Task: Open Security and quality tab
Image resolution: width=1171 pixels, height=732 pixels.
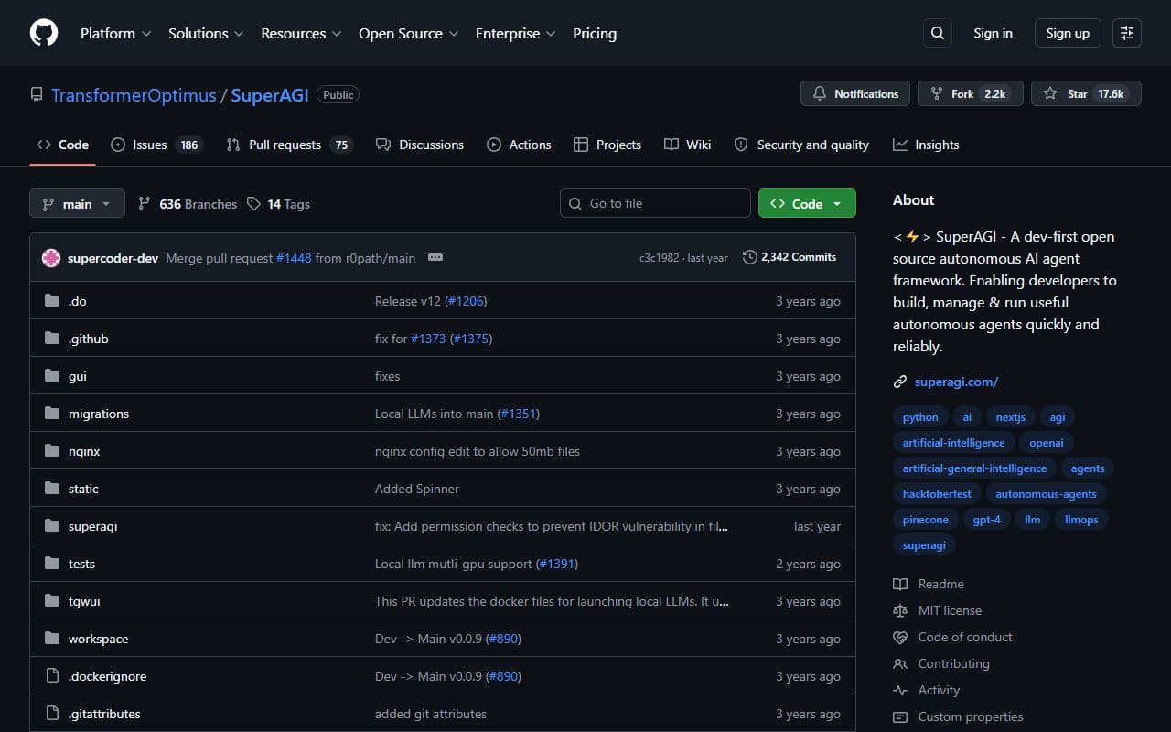Action: pyautogui.click(x=801, y=145)
